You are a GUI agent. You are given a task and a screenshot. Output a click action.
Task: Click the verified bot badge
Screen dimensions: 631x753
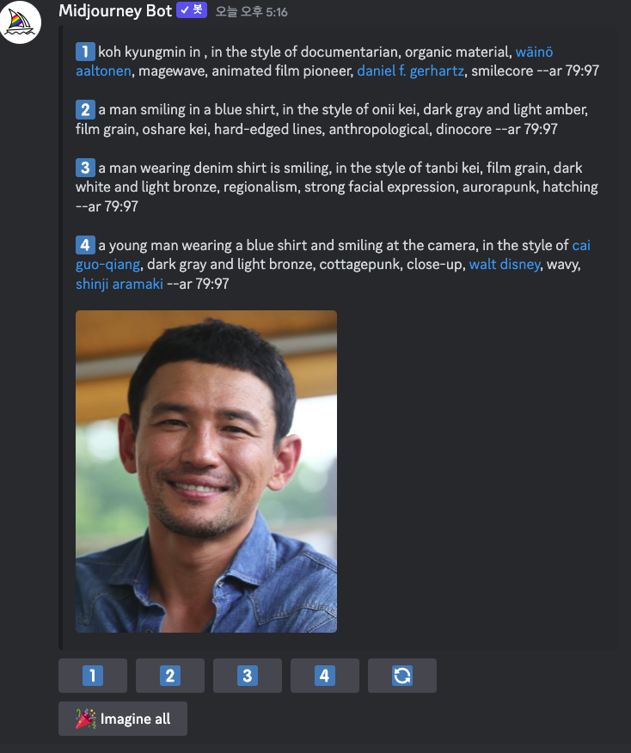tap(191, 10)
